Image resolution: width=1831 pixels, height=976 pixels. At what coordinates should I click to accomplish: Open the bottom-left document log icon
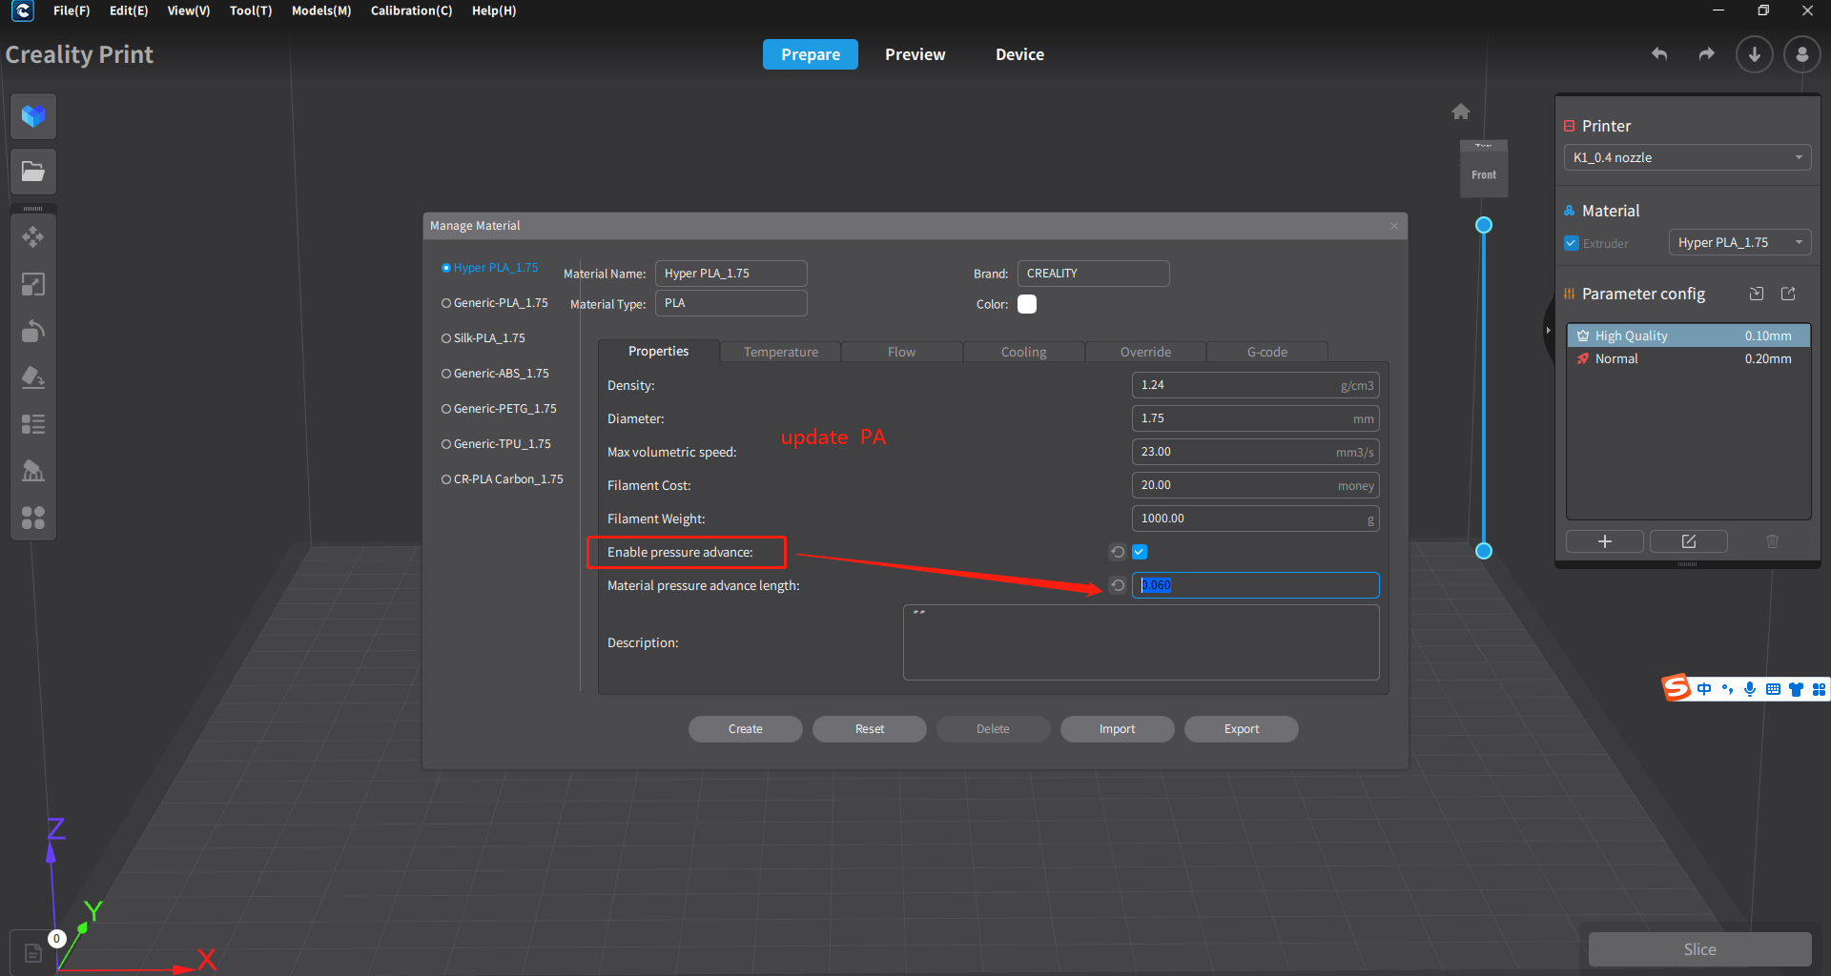33,953
